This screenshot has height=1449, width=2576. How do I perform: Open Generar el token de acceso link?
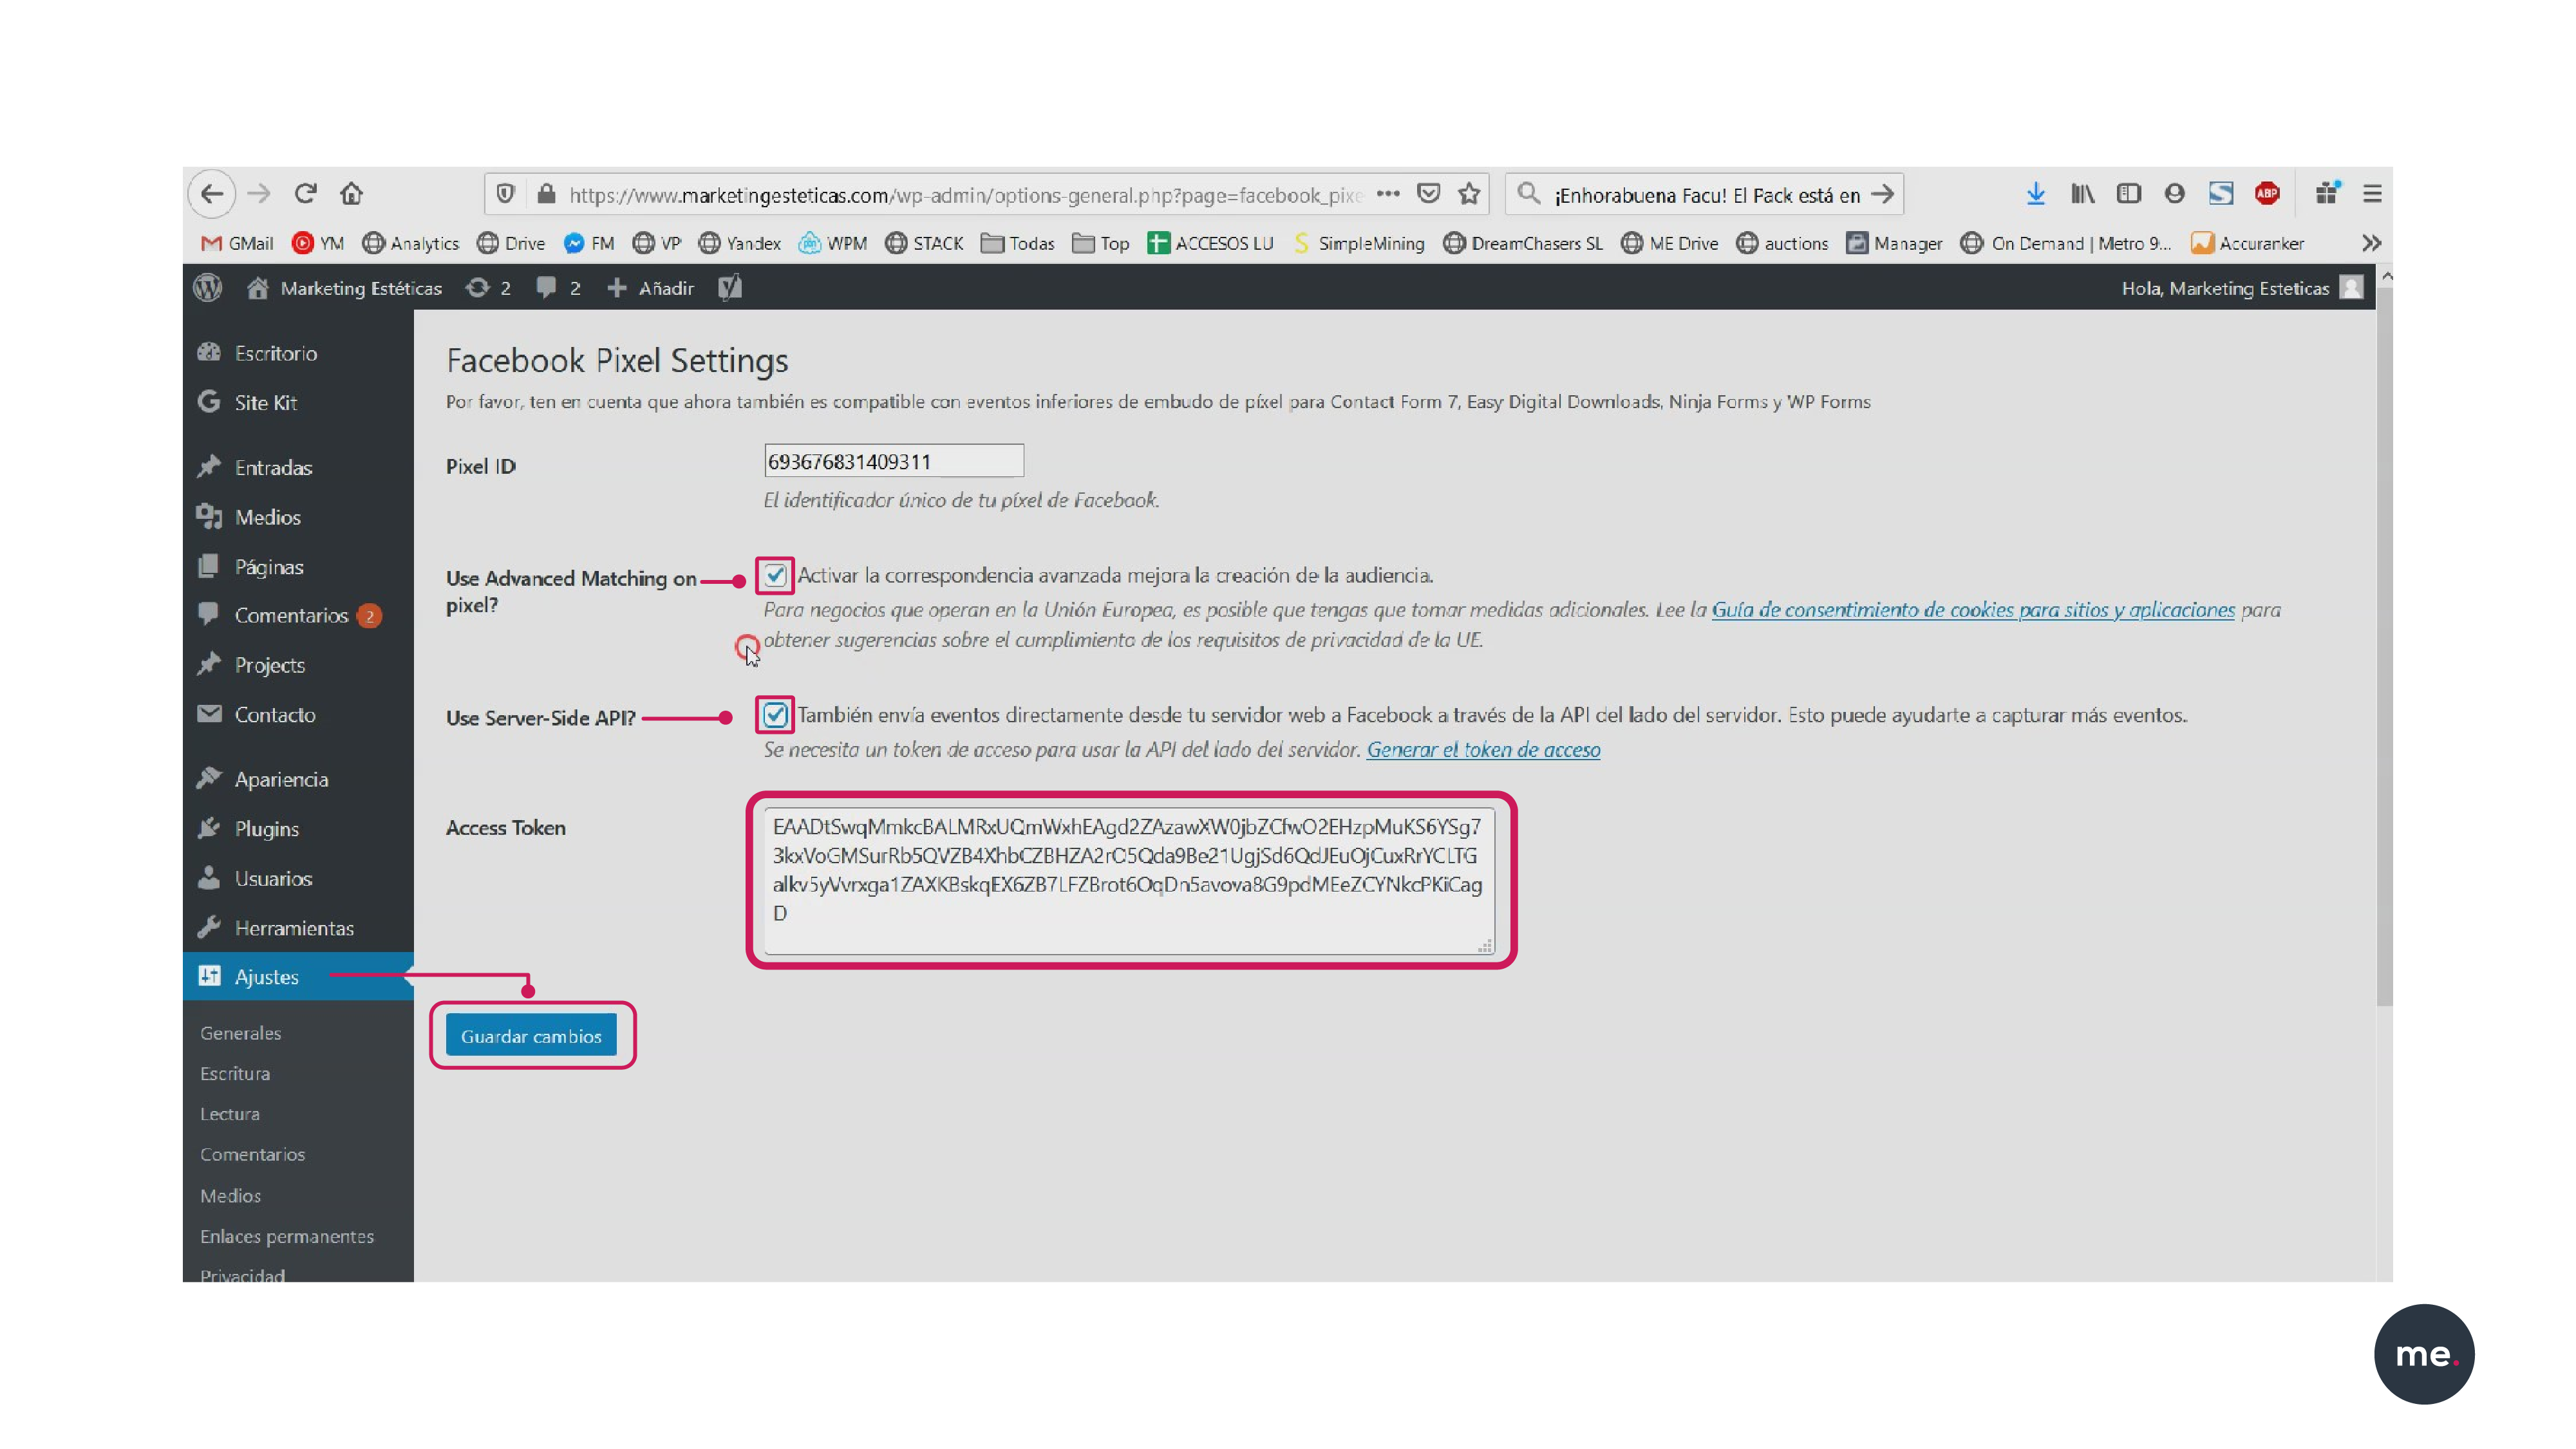click(1483, 750)
